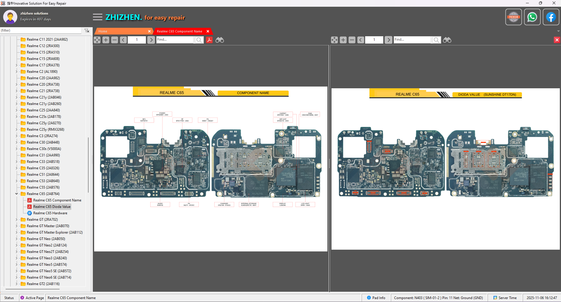
Task: Expand the Realme C2 (AL1890) folder
Action: click(17, 72)
